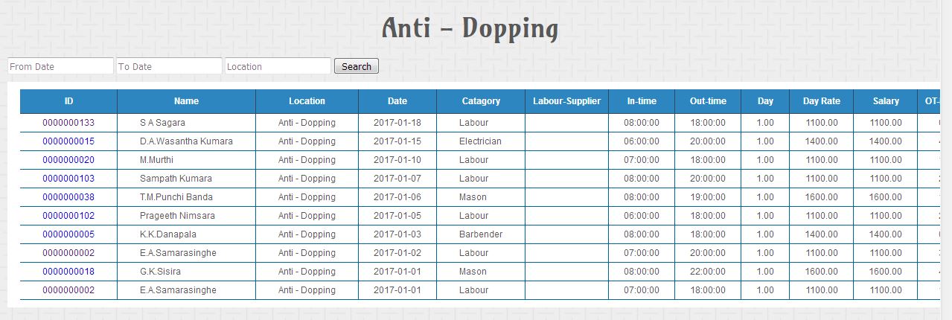Focus the From Date input field

(60, 66)
